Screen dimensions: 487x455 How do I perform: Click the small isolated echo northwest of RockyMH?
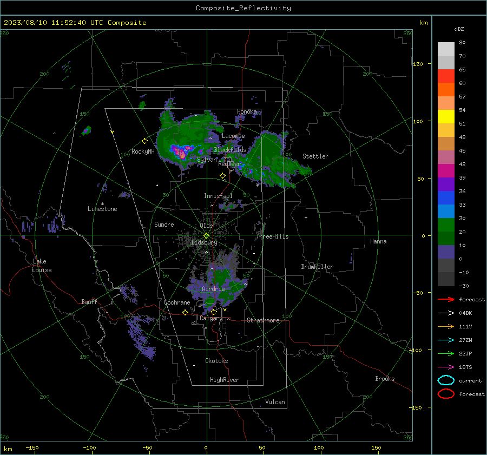[87, 130]
